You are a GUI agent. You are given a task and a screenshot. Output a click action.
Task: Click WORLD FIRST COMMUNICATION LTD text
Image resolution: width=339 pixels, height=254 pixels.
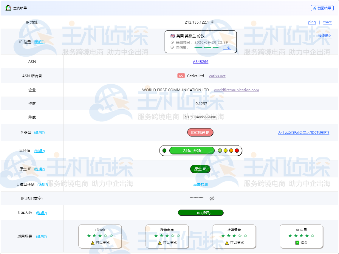click(176, 90)
